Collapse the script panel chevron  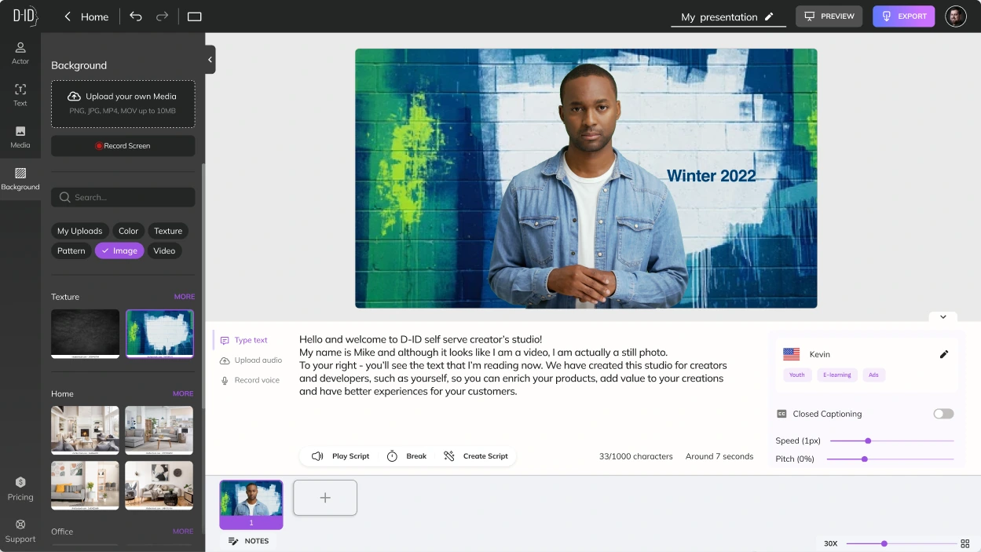pyautogui.click(x=943, y=317)
